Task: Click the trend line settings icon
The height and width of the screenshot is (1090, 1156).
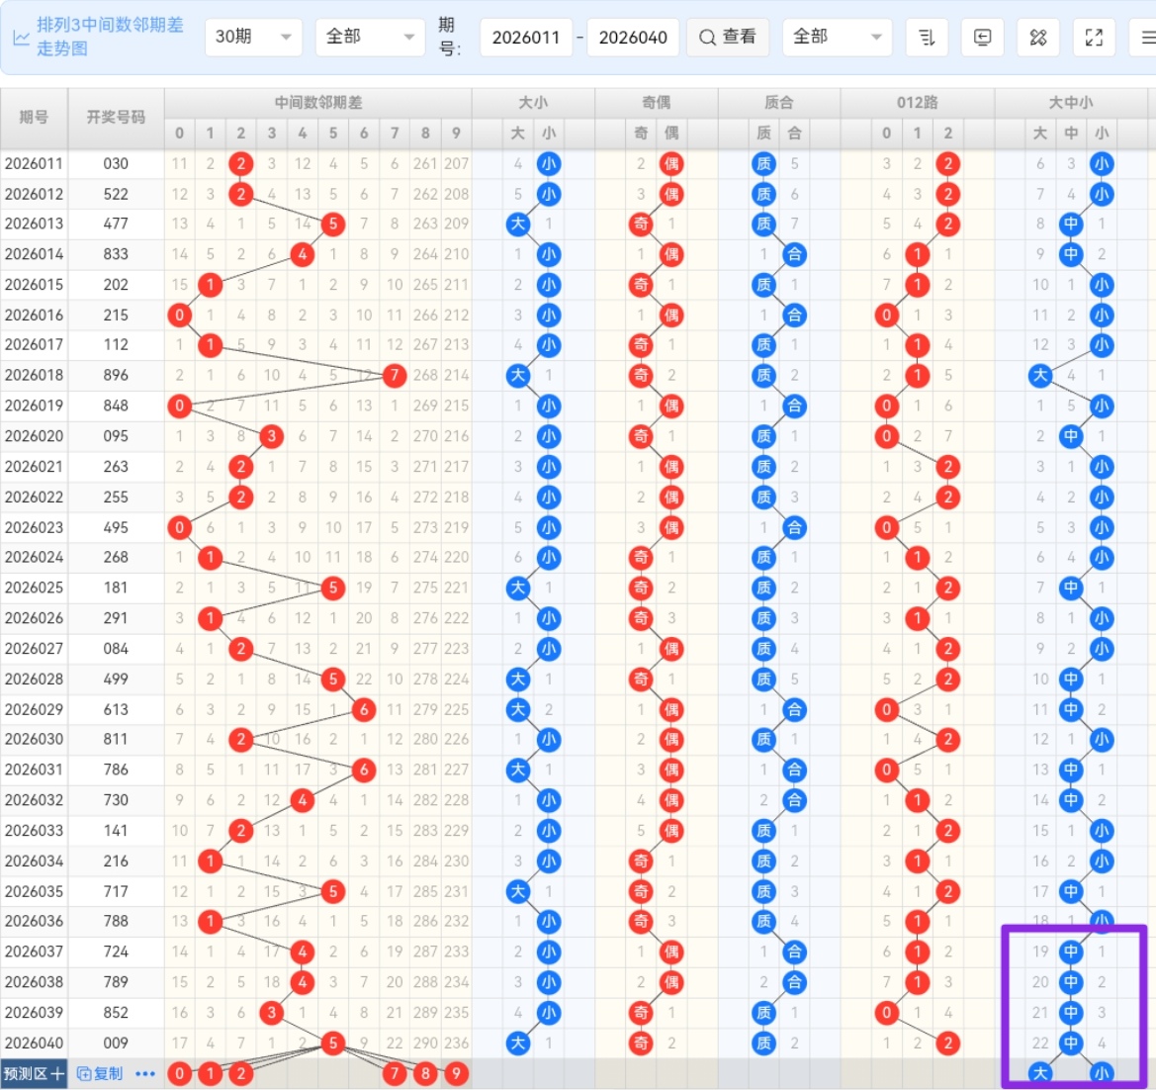Action: [x=1037, y=38]
